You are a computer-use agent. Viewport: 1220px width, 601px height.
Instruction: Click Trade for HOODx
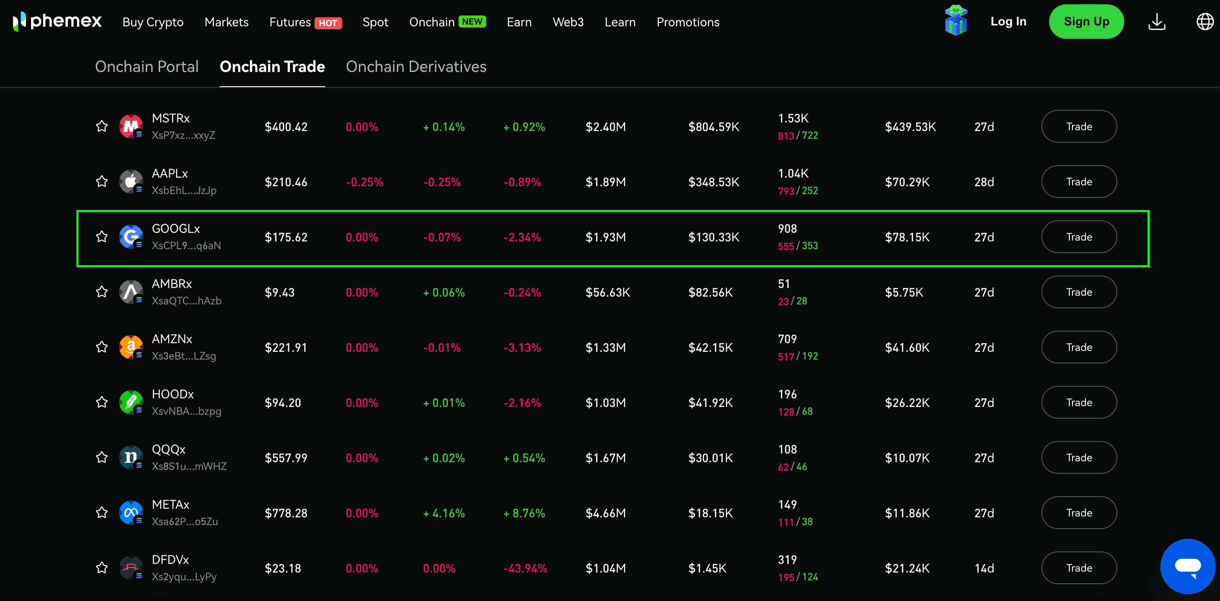click(x=1079, y=402)
